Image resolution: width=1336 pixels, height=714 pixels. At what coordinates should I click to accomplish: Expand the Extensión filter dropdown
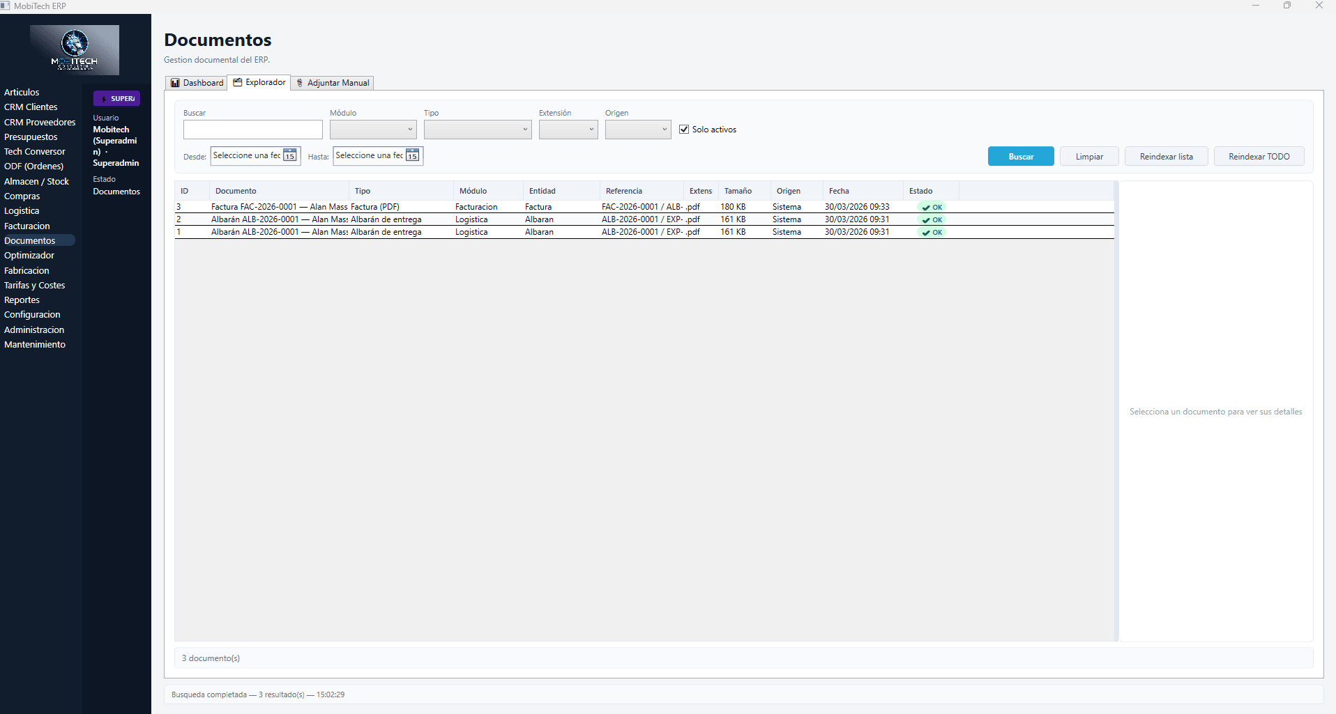pos(568,130)
